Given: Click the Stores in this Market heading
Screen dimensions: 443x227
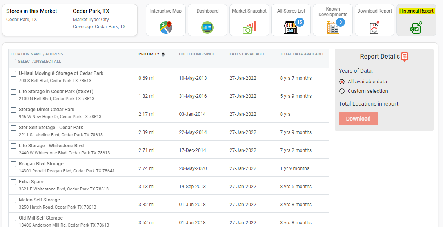Looking at the screenshot, I should coord(32,11).
